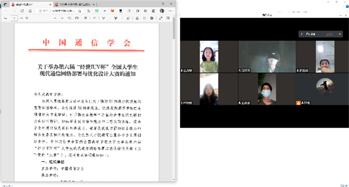Click section heading 一、组织单位
Image resolution: width=349 pixels, height=187 pixels.
tap(53, 162)
